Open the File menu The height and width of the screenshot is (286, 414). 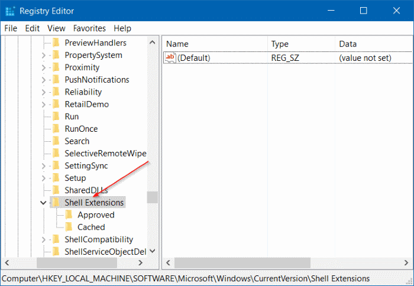tap(11, 28)
